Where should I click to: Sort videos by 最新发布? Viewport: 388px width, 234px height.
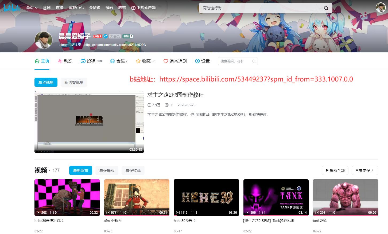click(81, 170)
